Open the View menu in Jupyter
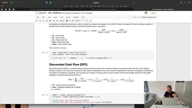Image resolution: width=192 pixels, height=108 pixels. 49,17
